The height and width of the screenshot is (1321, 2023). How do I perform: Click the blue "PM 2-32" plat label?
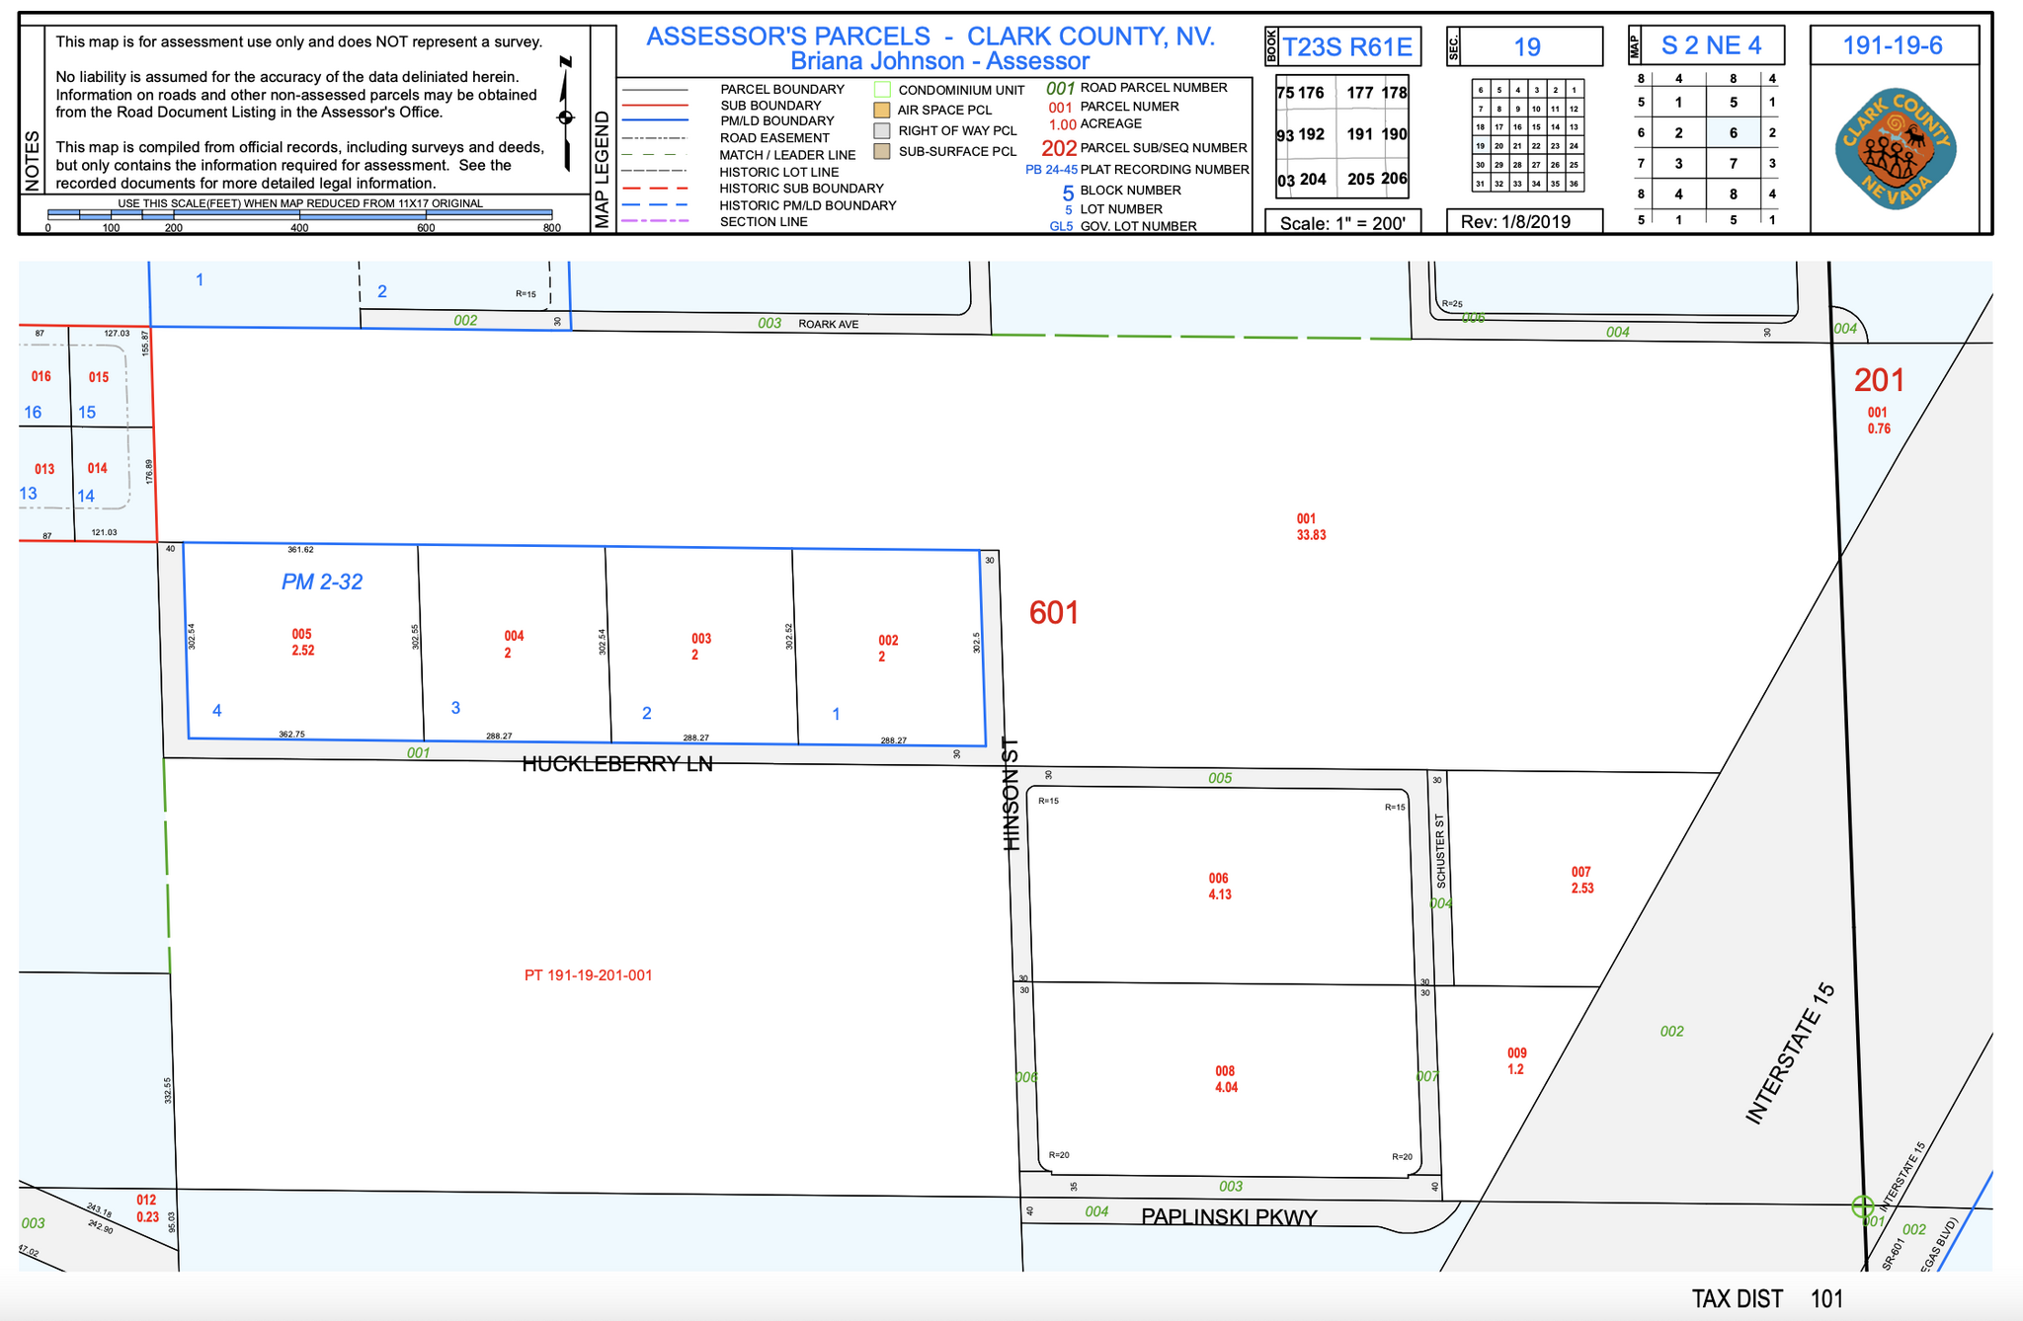[x=322, y=583]
